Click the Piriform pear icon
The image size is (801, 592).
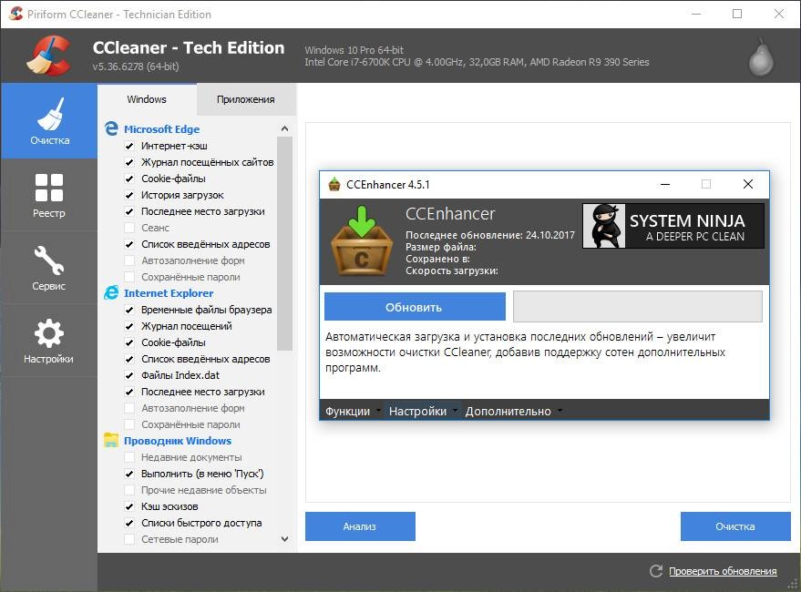tap(761, 56)
